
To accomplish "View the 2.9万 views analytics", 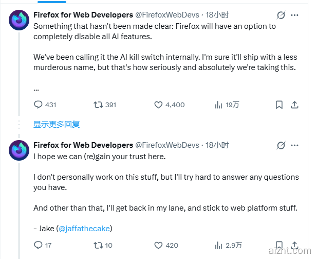I will (218, 245).
